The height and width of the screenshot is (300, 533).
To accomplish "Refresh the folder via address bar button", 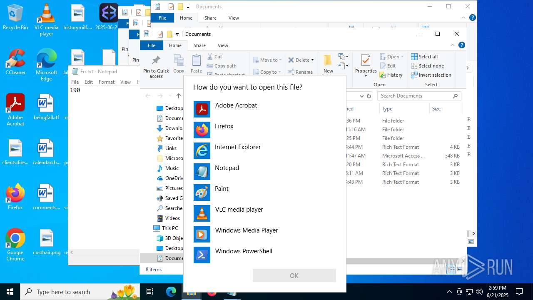I will point(369,96).
